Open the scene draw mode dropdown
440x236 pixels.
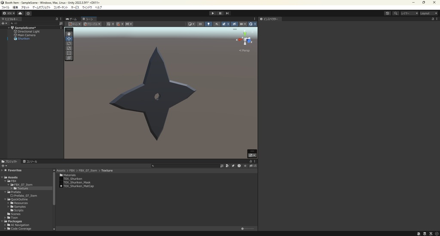click(x=191, y=24)
